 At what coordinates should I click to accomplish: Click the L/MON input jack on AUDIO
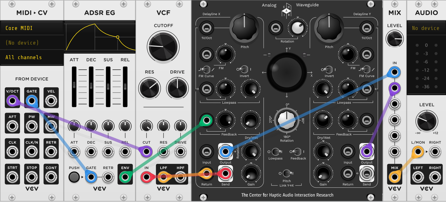(x=418, y=152)
